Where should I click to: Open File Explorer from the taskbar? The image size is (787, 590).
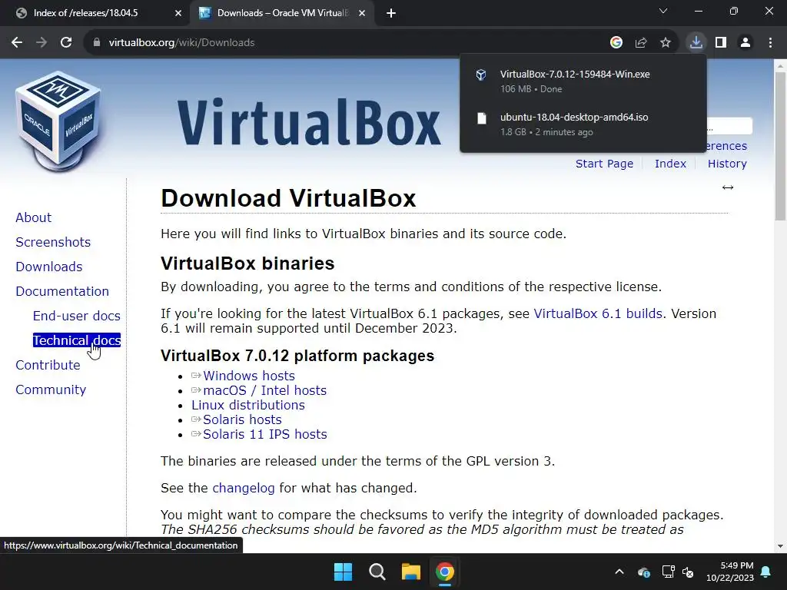tap(410, 572)
